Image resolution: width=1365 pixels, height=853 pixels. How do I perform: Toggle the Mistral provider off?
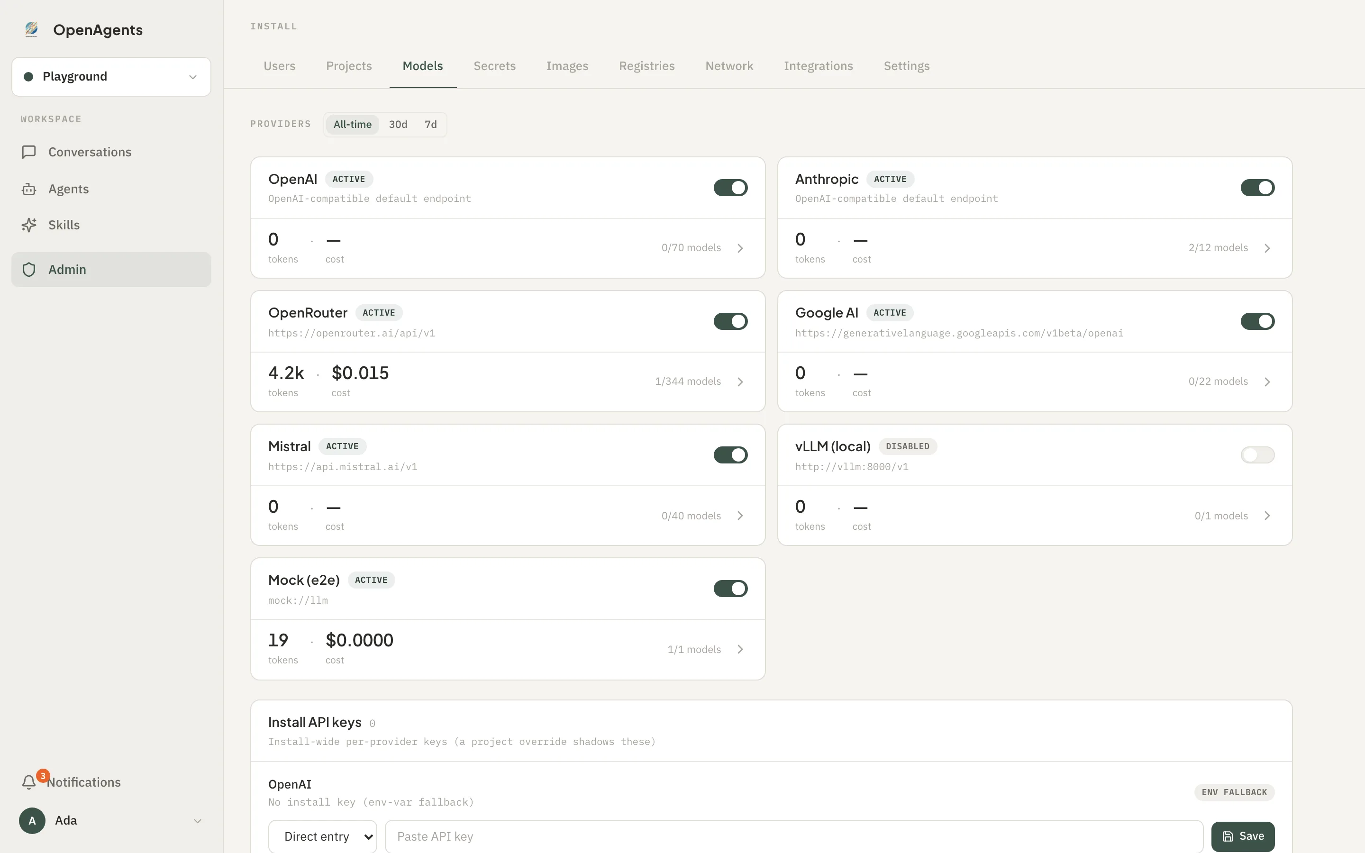pos(730,455)
